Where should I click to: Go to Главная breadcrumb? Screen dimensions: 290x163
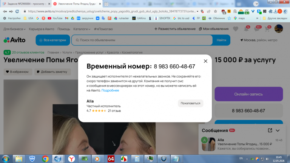[53, 53]
